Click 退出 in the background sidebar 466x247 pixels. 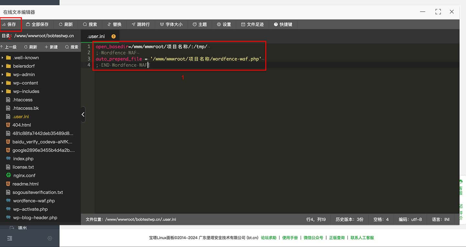[x=22, y=228]
